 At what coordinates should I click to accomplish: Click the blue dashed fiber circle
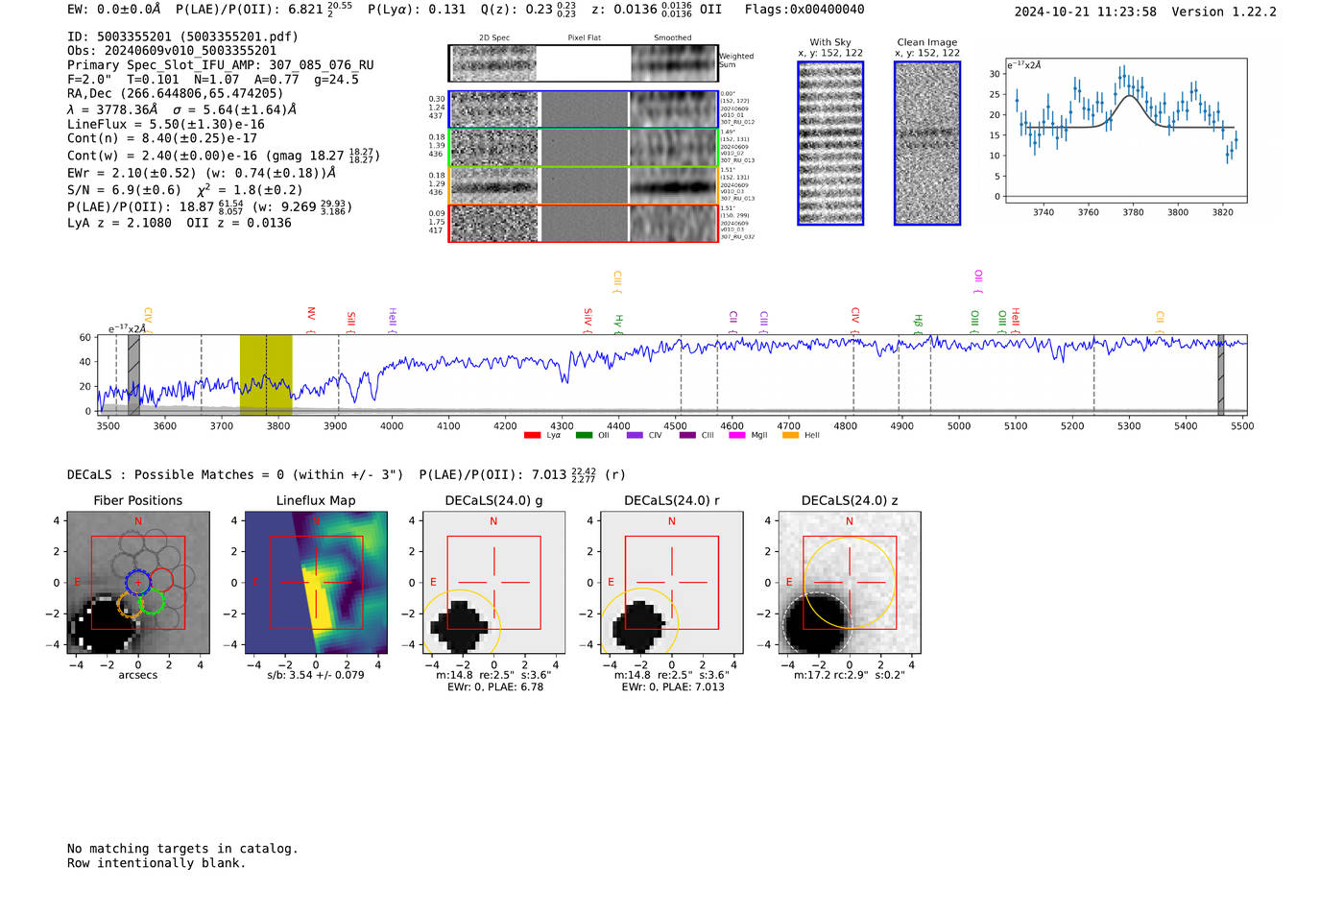tap(138, 582)
